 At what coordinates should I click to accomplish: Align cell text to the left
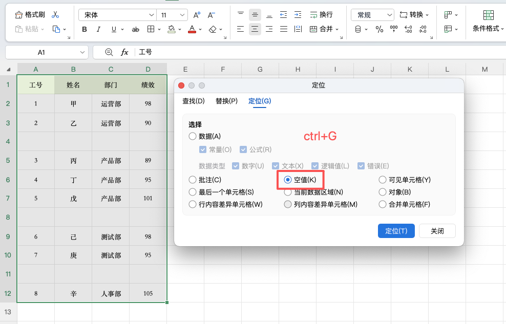pyautogui.click(x=240, y=29)
